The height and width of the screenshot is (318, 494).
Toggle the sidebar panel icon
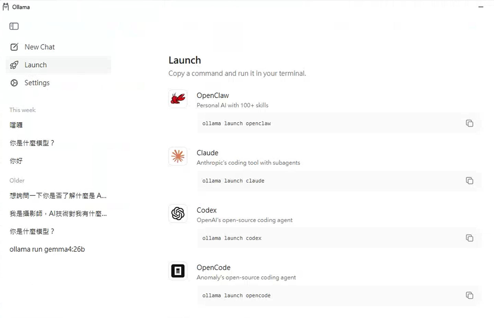14,26
